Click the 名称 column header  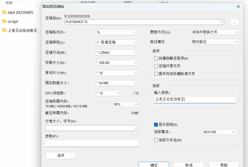pyautogui.click(x=9, y=3)
